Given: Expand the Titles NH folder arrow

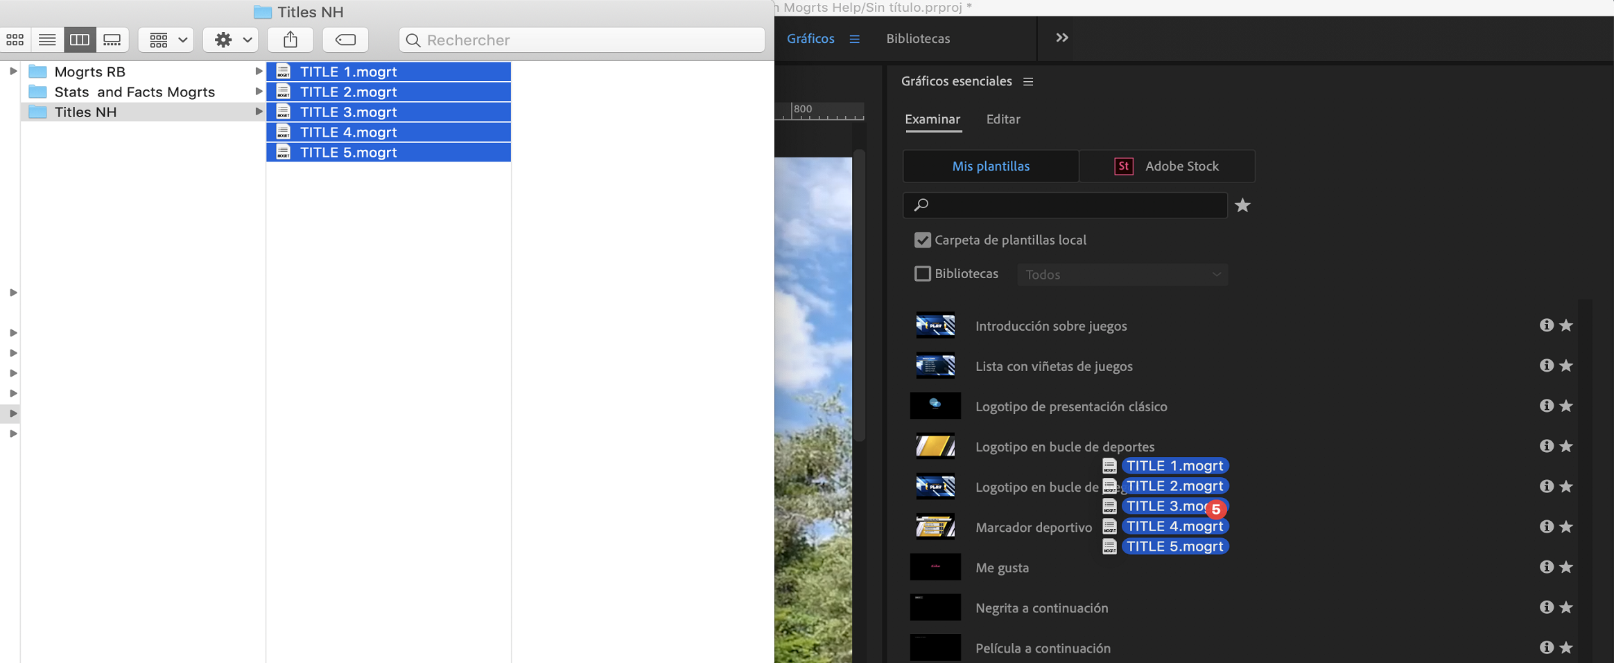Looking at the screenshot, I should point(259,112).
